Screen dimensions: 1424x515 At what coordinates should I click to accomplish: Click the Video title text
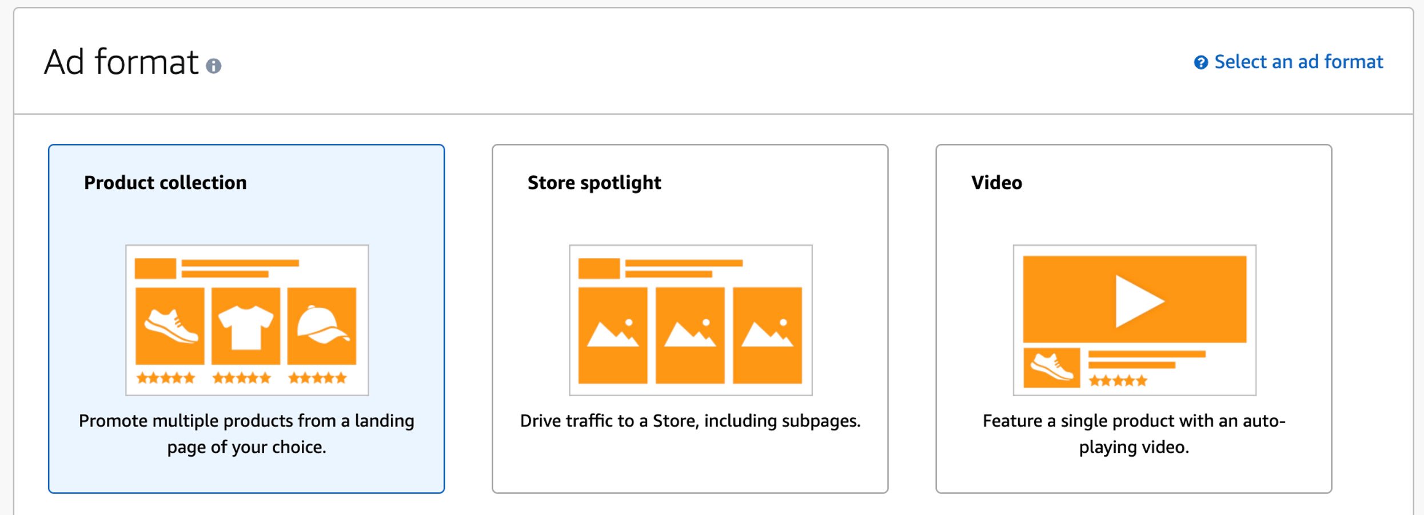(x=996, y=183)
